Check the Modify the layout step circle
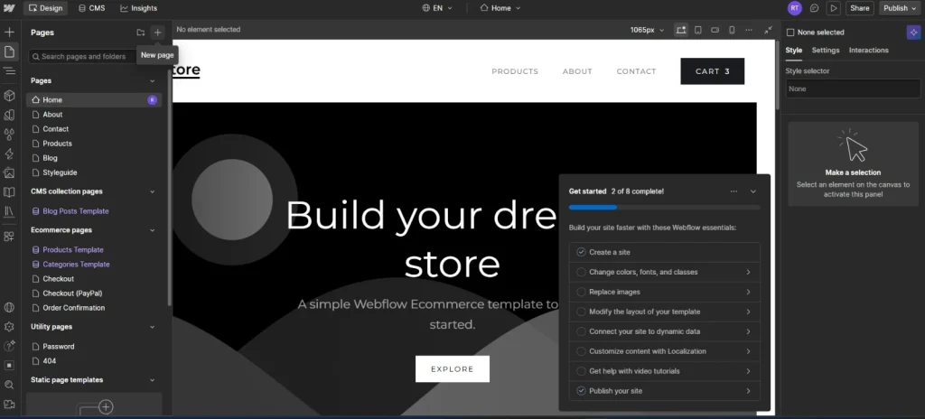The image size is (925, 419). click(x=581, y=312)
